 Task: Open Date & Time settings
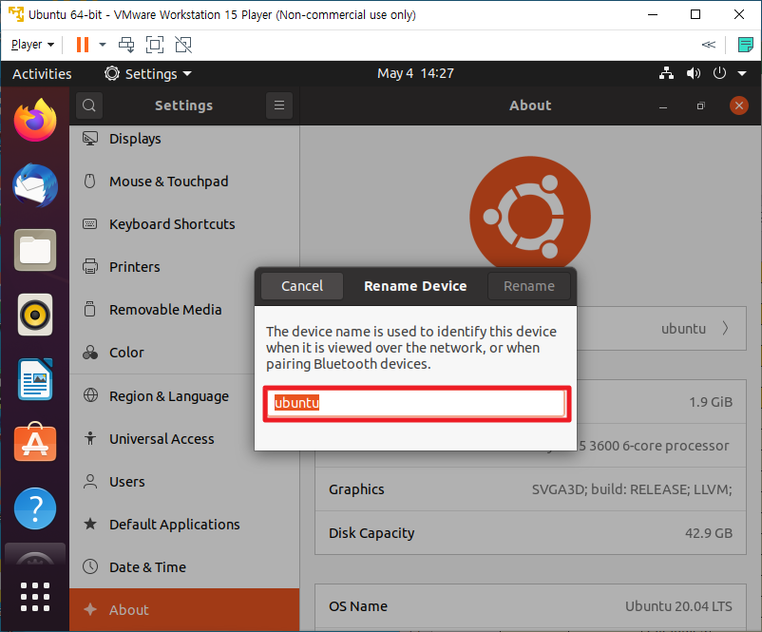coord(184,567)
